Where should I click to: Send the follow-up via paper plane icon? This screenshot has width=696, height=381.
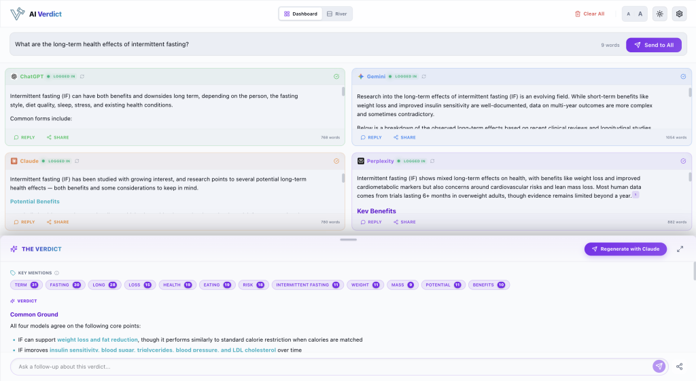(659, 366)
